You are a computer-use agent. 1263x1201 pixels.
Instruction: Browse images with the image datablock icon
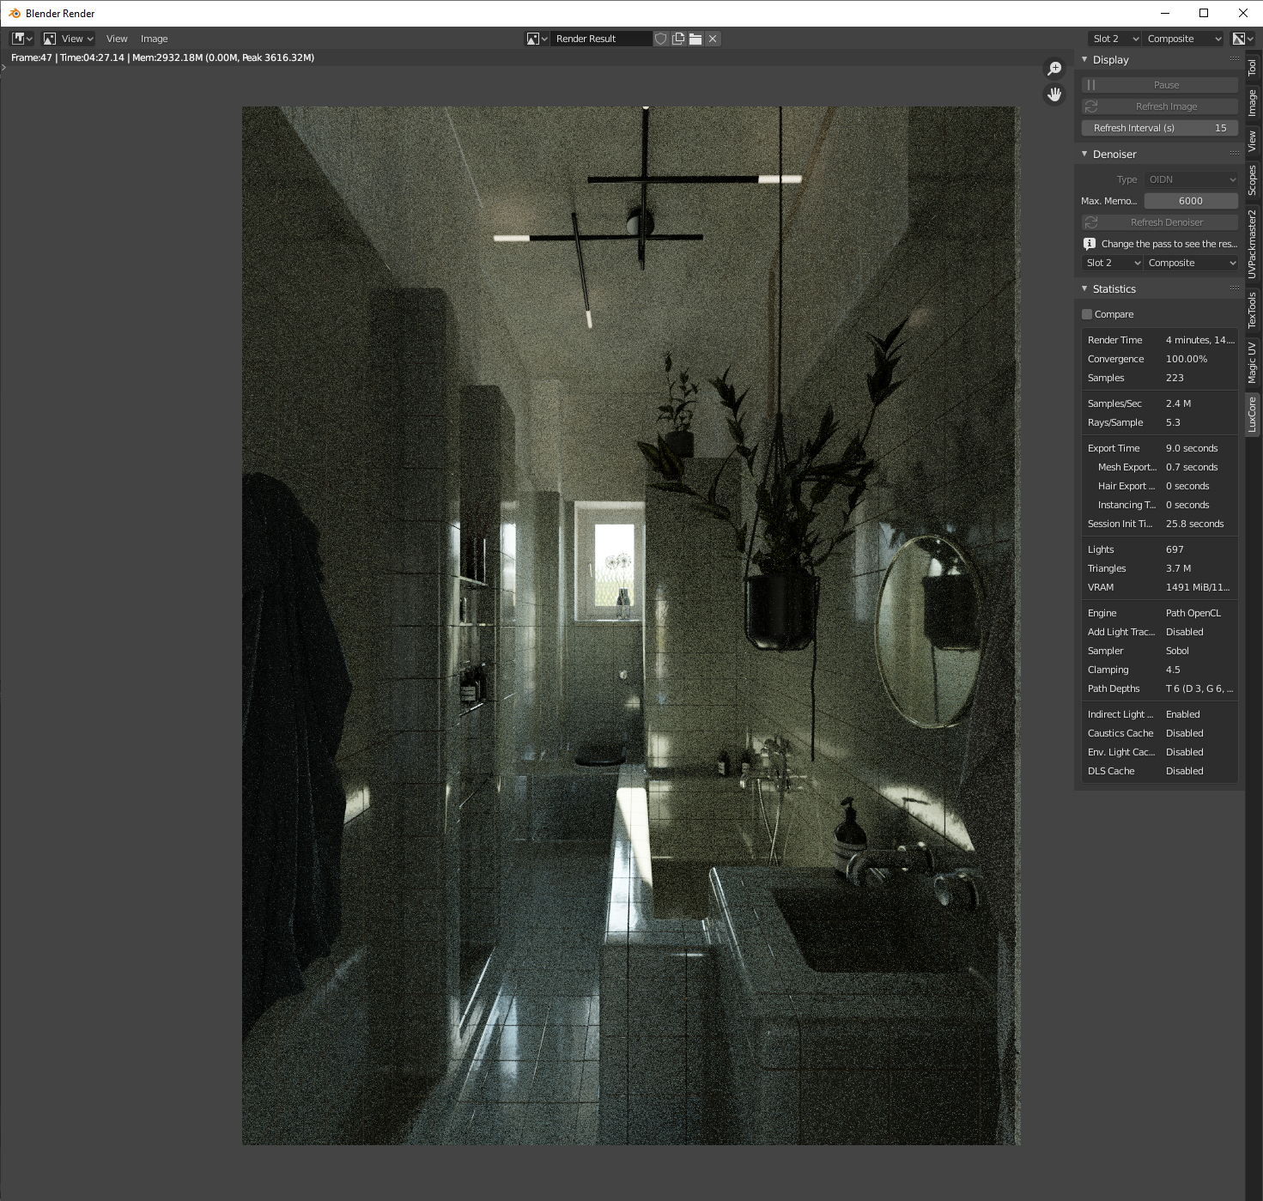coord(537,39)
